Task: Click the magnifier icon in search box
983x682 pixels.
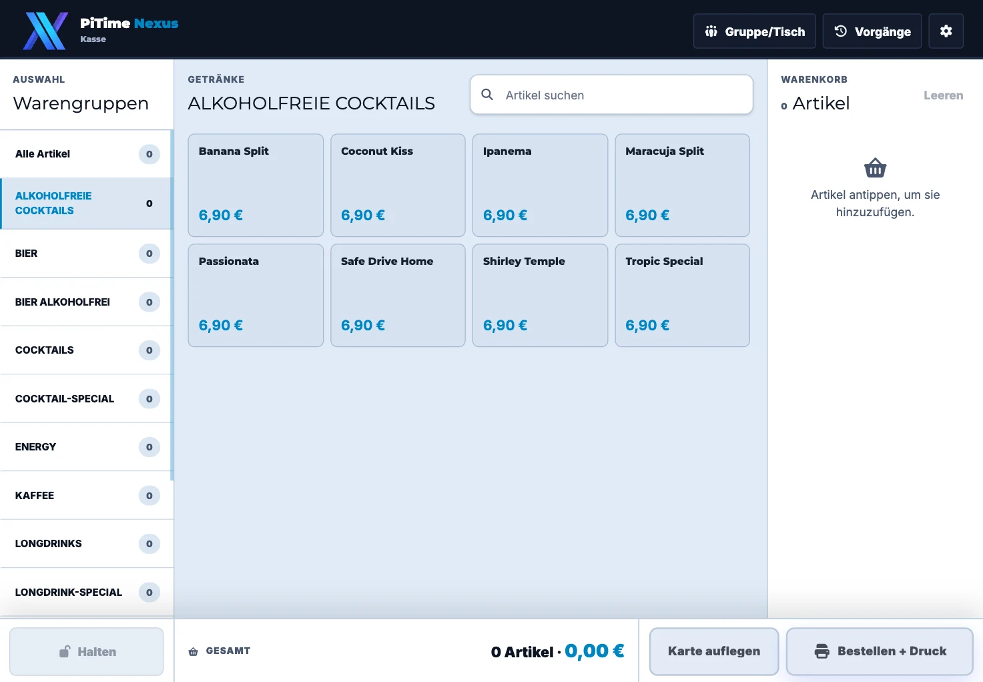Action: click(488, 95)
